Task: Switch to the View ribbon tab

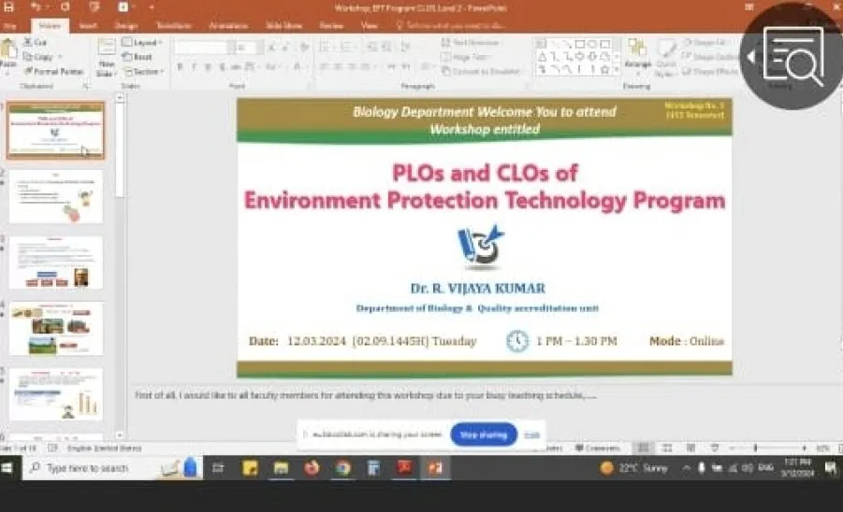Action: tap(369, 25)
